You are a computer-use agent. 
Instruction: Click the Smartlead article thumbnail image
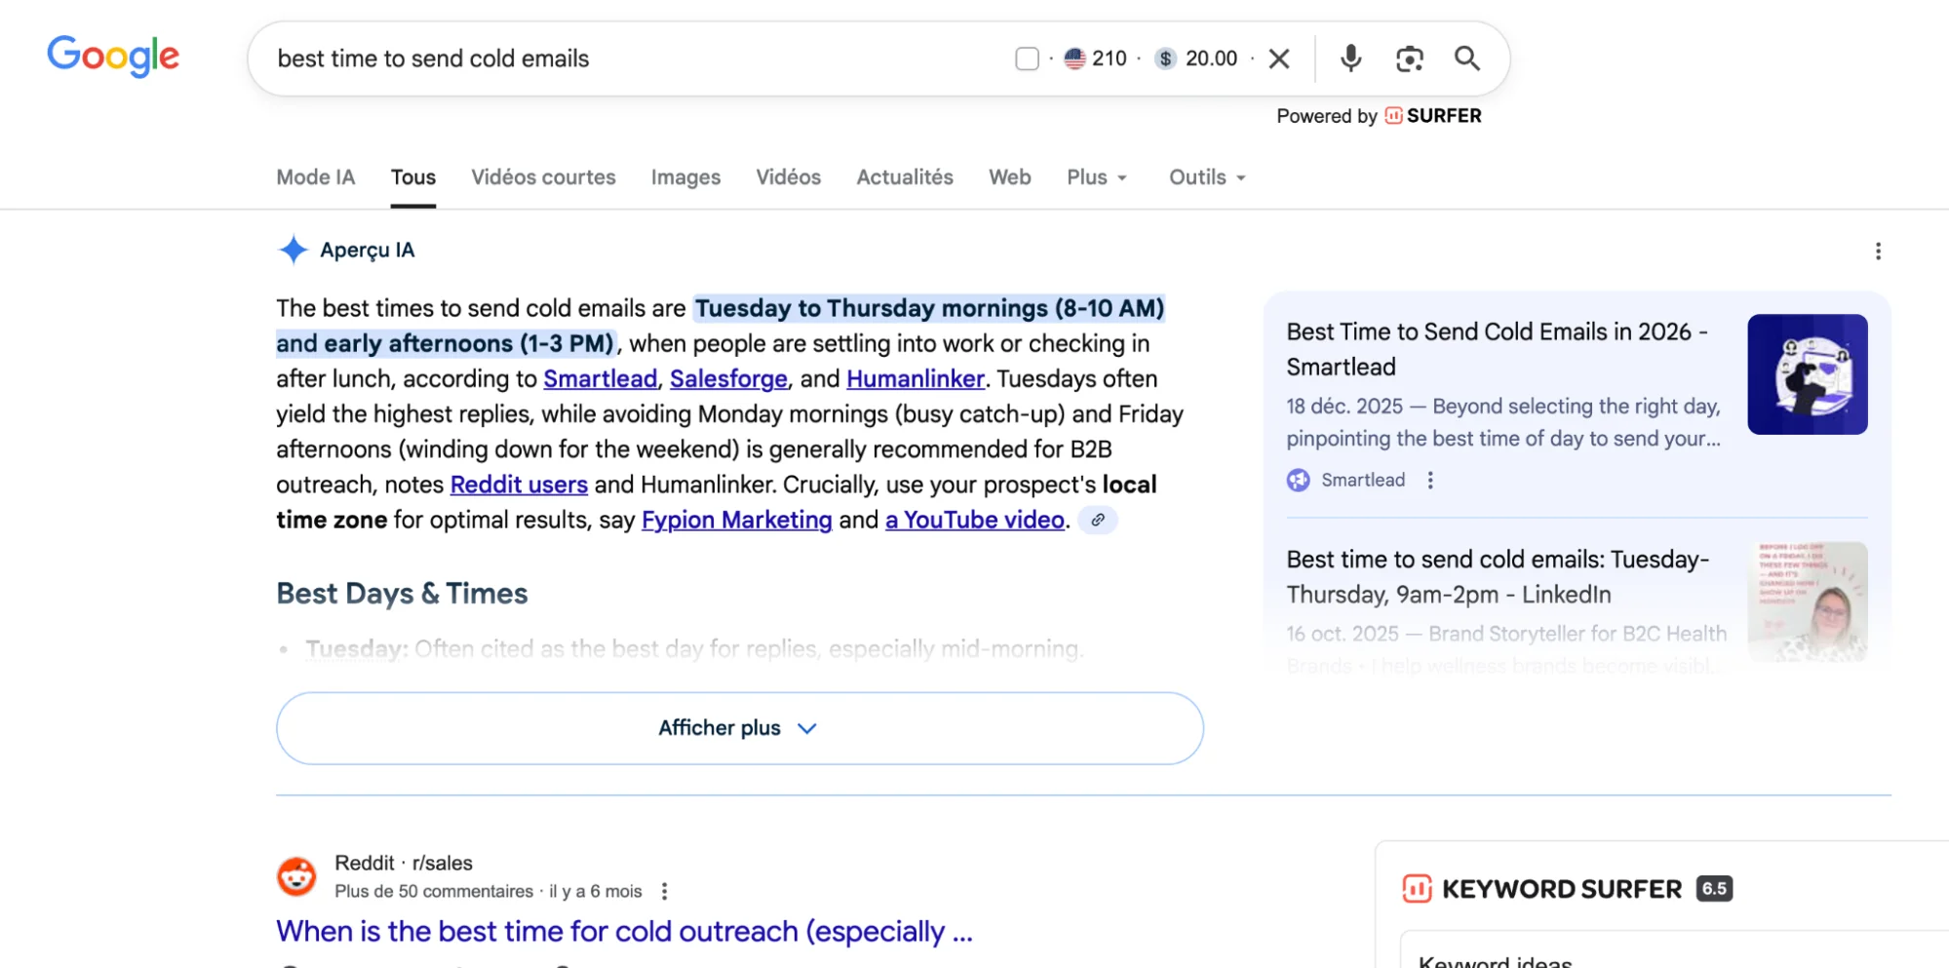pos(1807,374)
